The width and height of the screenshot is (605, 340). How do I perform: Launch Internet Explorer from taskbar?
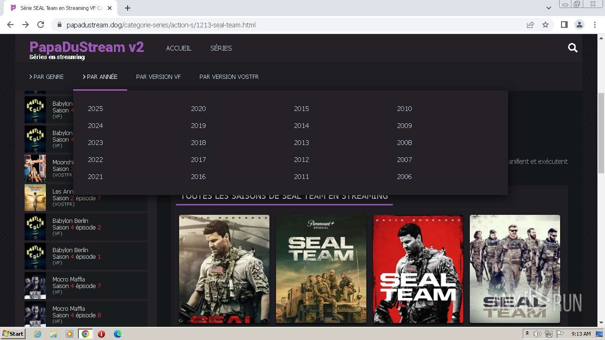37,334
